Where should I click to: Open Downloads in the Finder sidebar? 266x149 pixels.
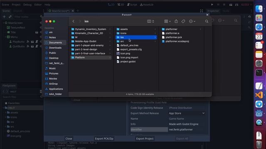55,48
